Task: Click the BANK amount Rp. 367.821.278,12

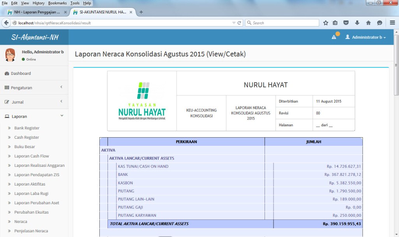Action: 343,175
